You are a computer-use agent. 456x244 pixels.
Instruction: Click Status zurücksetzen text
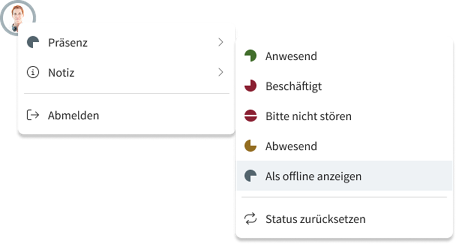(x=315, y=219)
